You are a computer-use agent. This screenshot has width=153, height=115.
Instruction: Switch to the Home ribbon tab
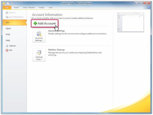(x=16, y=8)
